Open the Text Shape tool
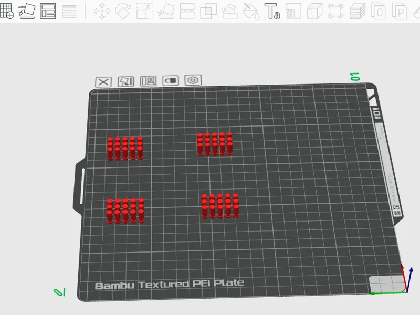 click(x=272, y=10)
